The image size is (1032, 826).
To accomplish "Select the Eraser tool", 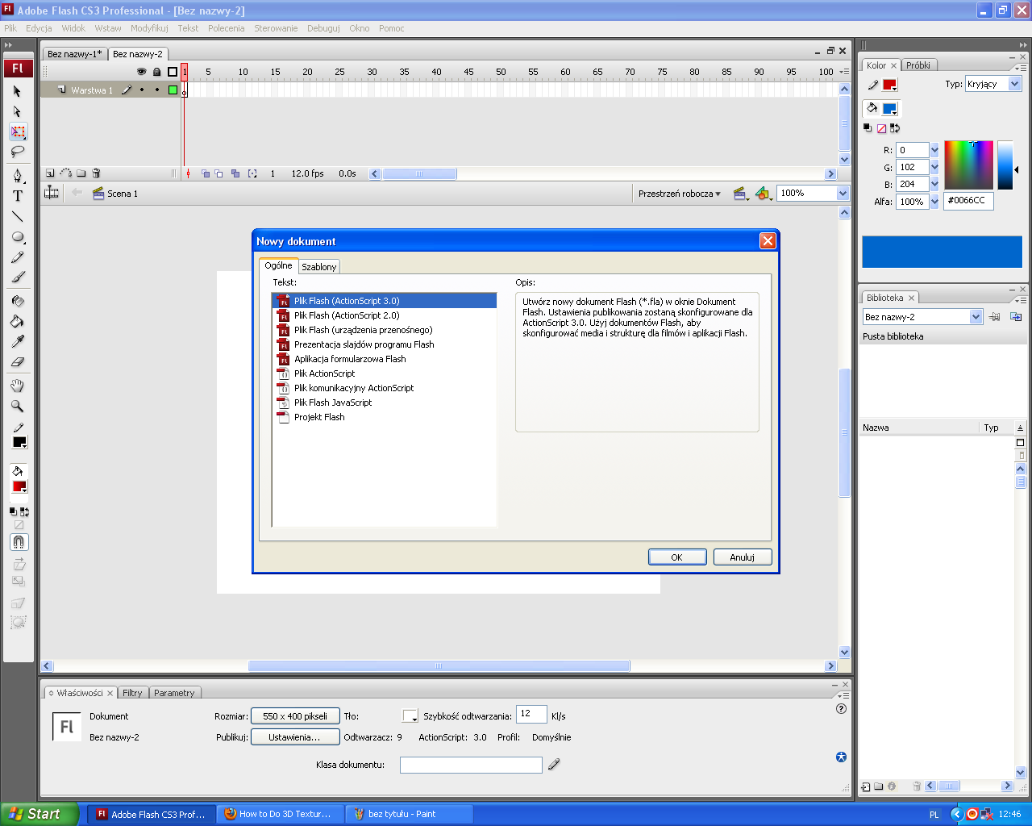I will (18, 361).
